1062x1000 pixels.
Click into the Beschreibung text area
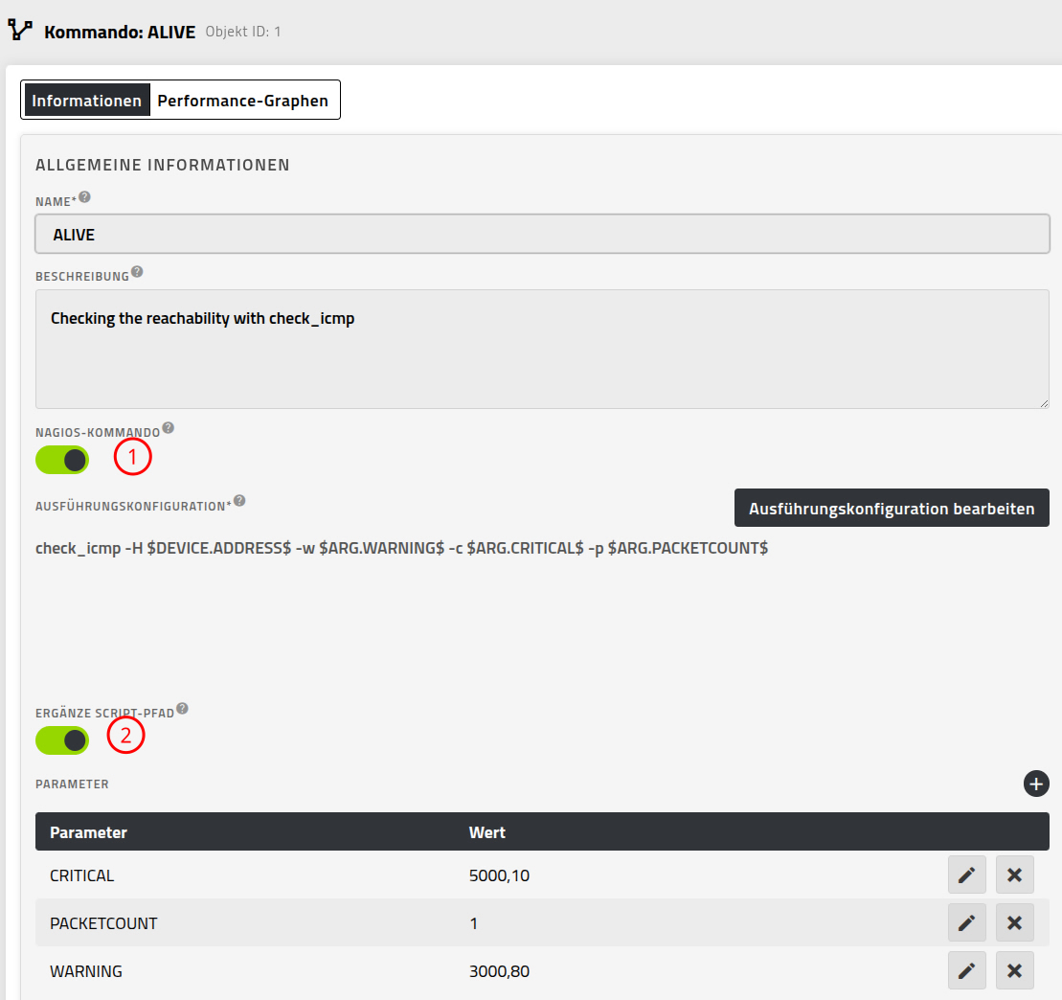(x=543, y=349)
